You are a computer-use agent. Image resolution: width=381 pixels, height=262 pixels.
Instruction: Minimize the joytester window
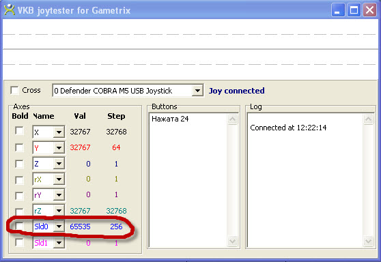(338, 10)
